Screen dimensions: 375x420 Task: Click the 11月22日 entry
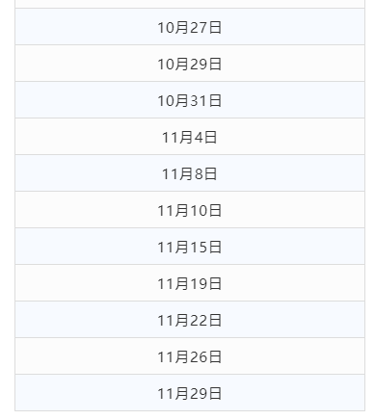pos(190,320)
